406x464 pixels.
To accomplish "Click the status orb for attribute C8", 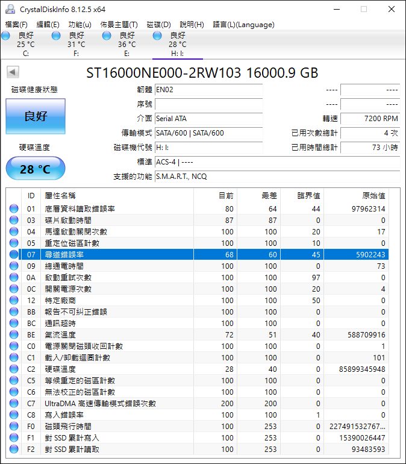I will coord(14,415).
